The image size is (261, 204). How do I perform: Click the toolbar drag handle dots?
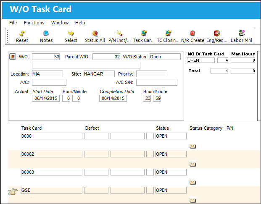pos(8,36)
